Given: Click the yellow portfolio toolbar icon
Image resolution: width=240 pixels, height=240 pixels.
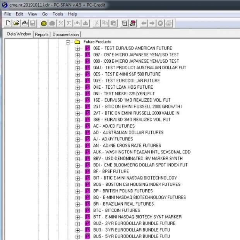Looking at the screenshot, I should pyautogui.click(x=44, y=23).
